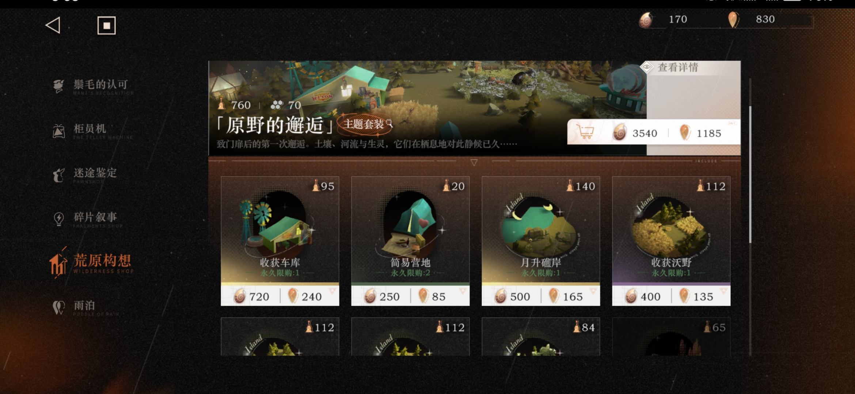Click the eye icon beside 查看详情
This screenshot has width=855, height=394.
(x=647, y=67)
